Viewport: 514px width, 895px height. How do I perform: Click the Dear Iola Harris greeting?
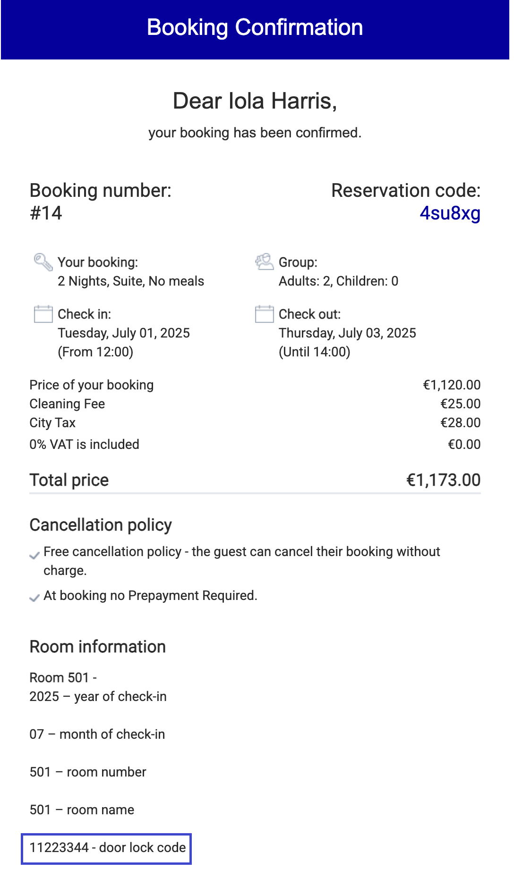[x=255, y=101]
